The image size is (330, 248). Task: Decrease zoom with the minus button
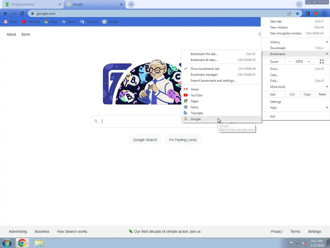(x=290, y=61)
